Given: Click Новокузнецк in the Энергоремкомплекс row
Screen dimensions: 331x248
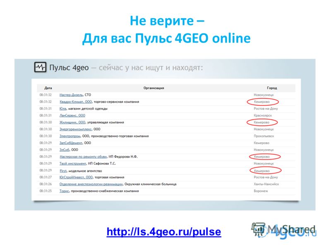Looking at the screenshot, I should 264,129.
